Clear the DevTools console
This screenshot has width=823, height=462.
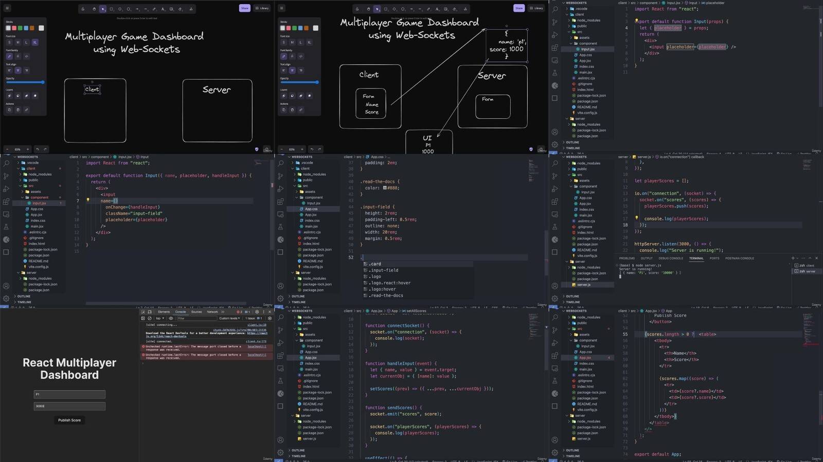pos(150,318)
